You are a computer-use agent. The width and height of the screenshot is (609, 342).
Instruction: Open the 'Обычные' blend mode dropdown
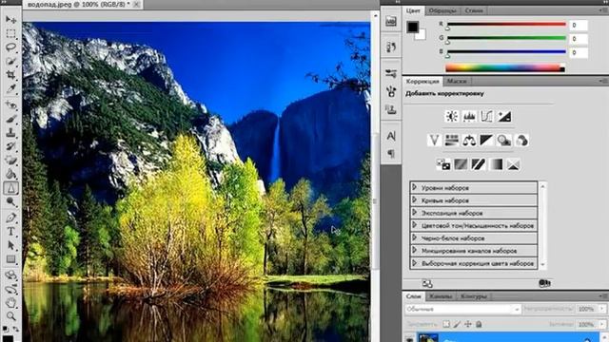462,309
